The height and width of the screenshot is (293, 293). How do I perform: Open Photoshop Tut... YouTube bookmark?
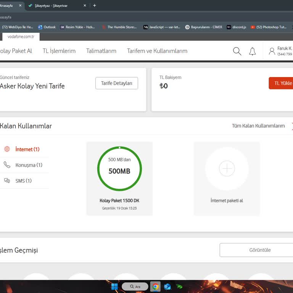[x=269, y=27]
